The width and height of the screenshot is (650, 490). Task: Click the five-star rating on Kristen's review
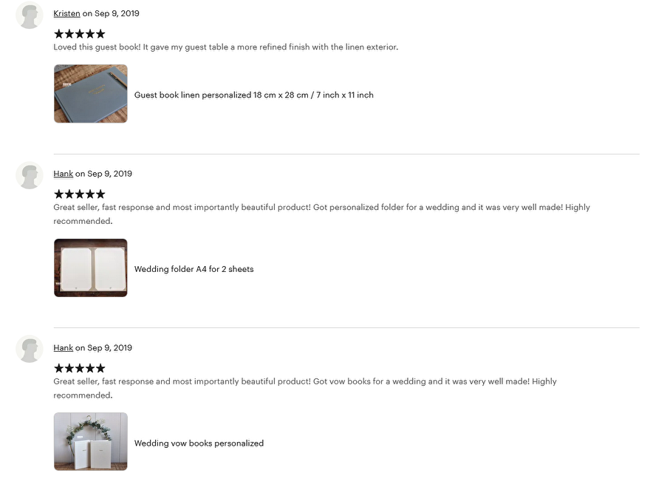(80, 33)
